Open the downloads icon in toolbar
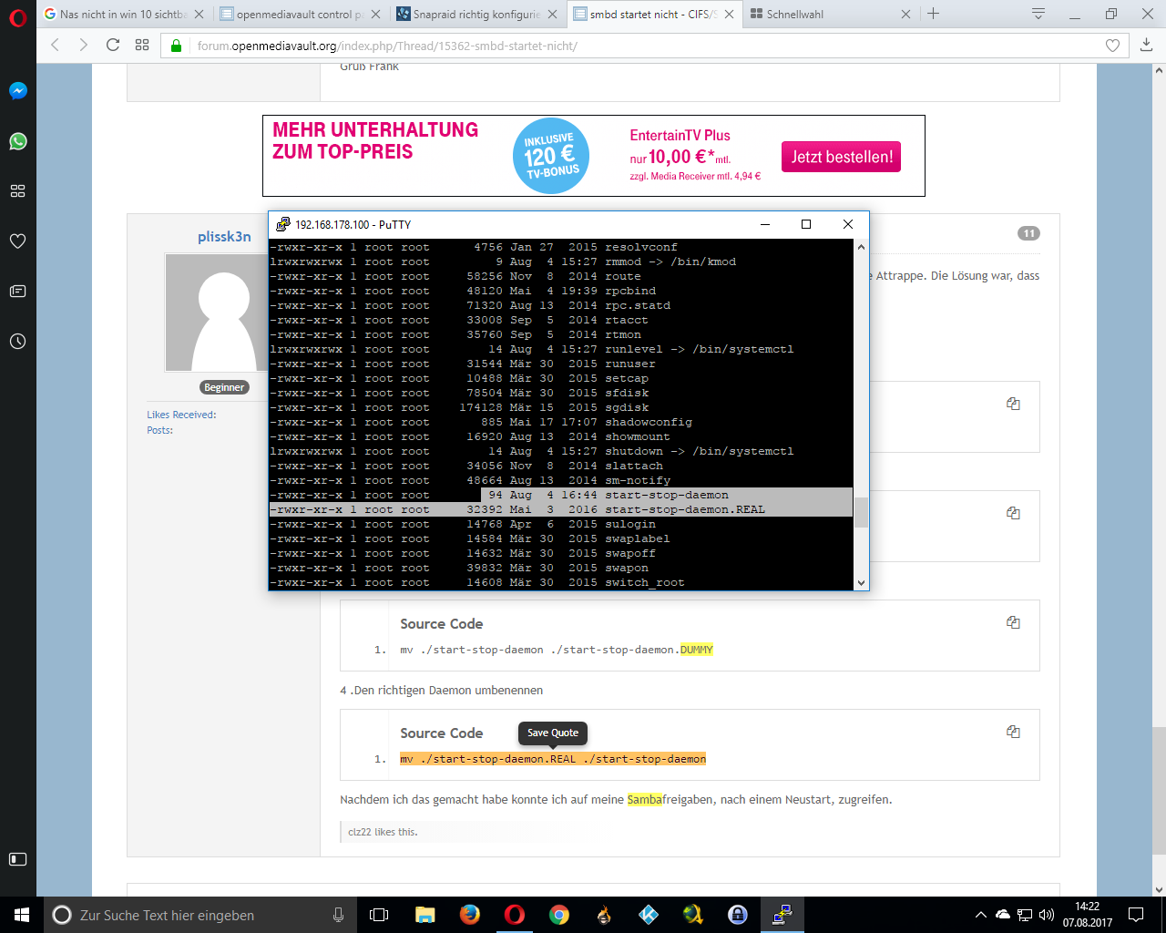Viewport: 1166px width, 933px height. tap(1146, 46)
